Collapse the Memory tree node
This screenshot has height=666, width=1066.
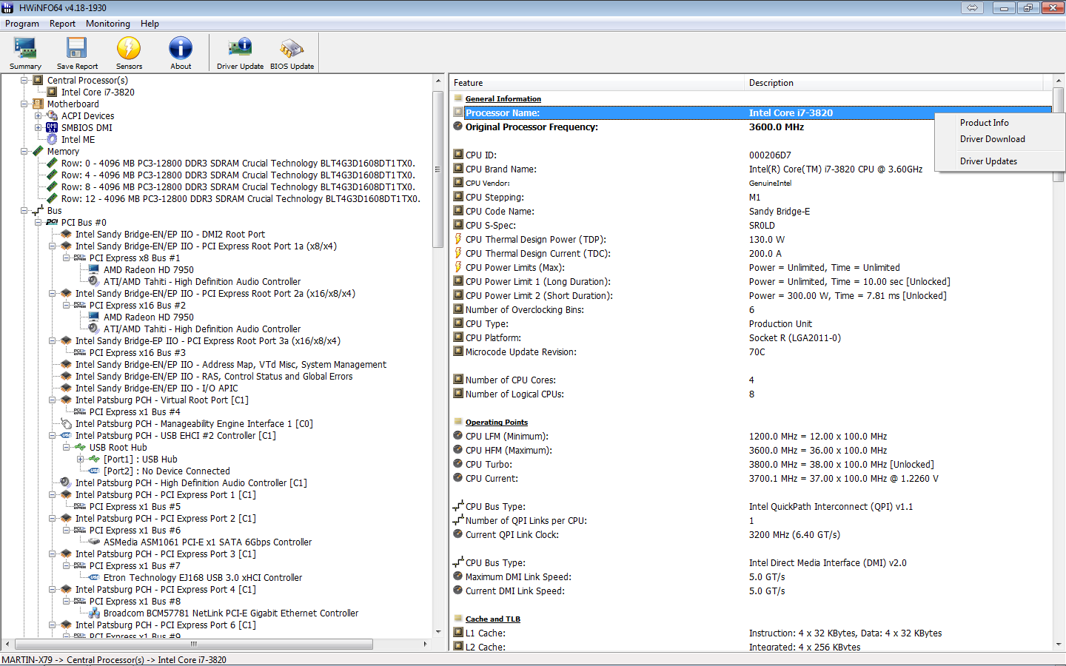[24, 152]
